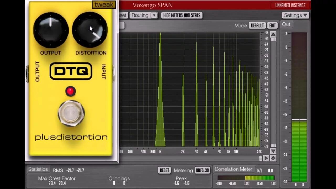Select the Statistics tab
The width and height of the screenshot is (336, 189).
[38, 169]
